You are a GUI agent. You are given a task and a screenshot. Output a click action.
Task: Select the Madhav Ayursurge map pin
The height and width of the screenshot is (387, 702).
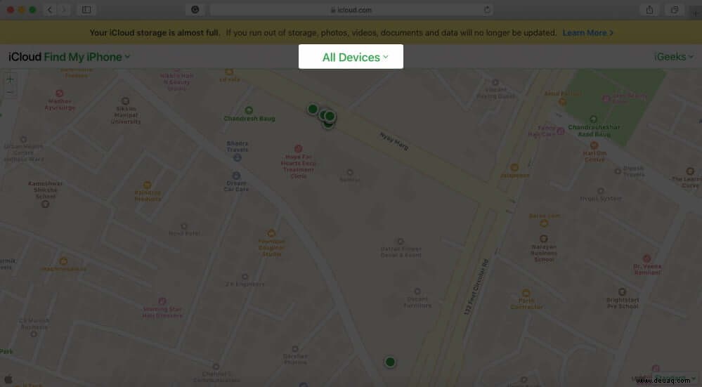pyautogui.click(x=60, y=93)
